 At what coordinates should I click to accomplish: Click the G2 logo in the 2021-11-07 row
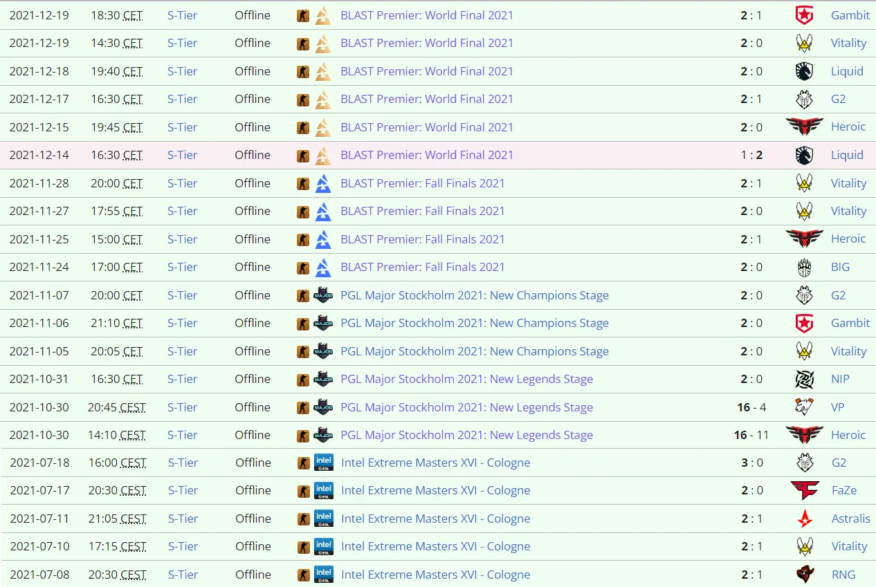click(x=804, y=295)
